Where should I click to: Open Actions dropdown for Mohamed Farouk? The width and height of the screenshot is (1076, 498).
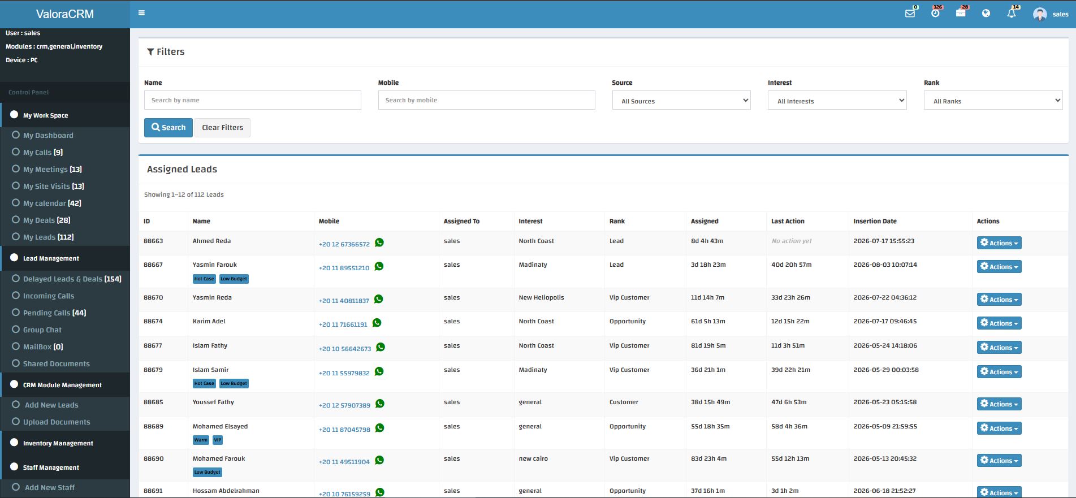pyautogui.click(x=999, y=461)
